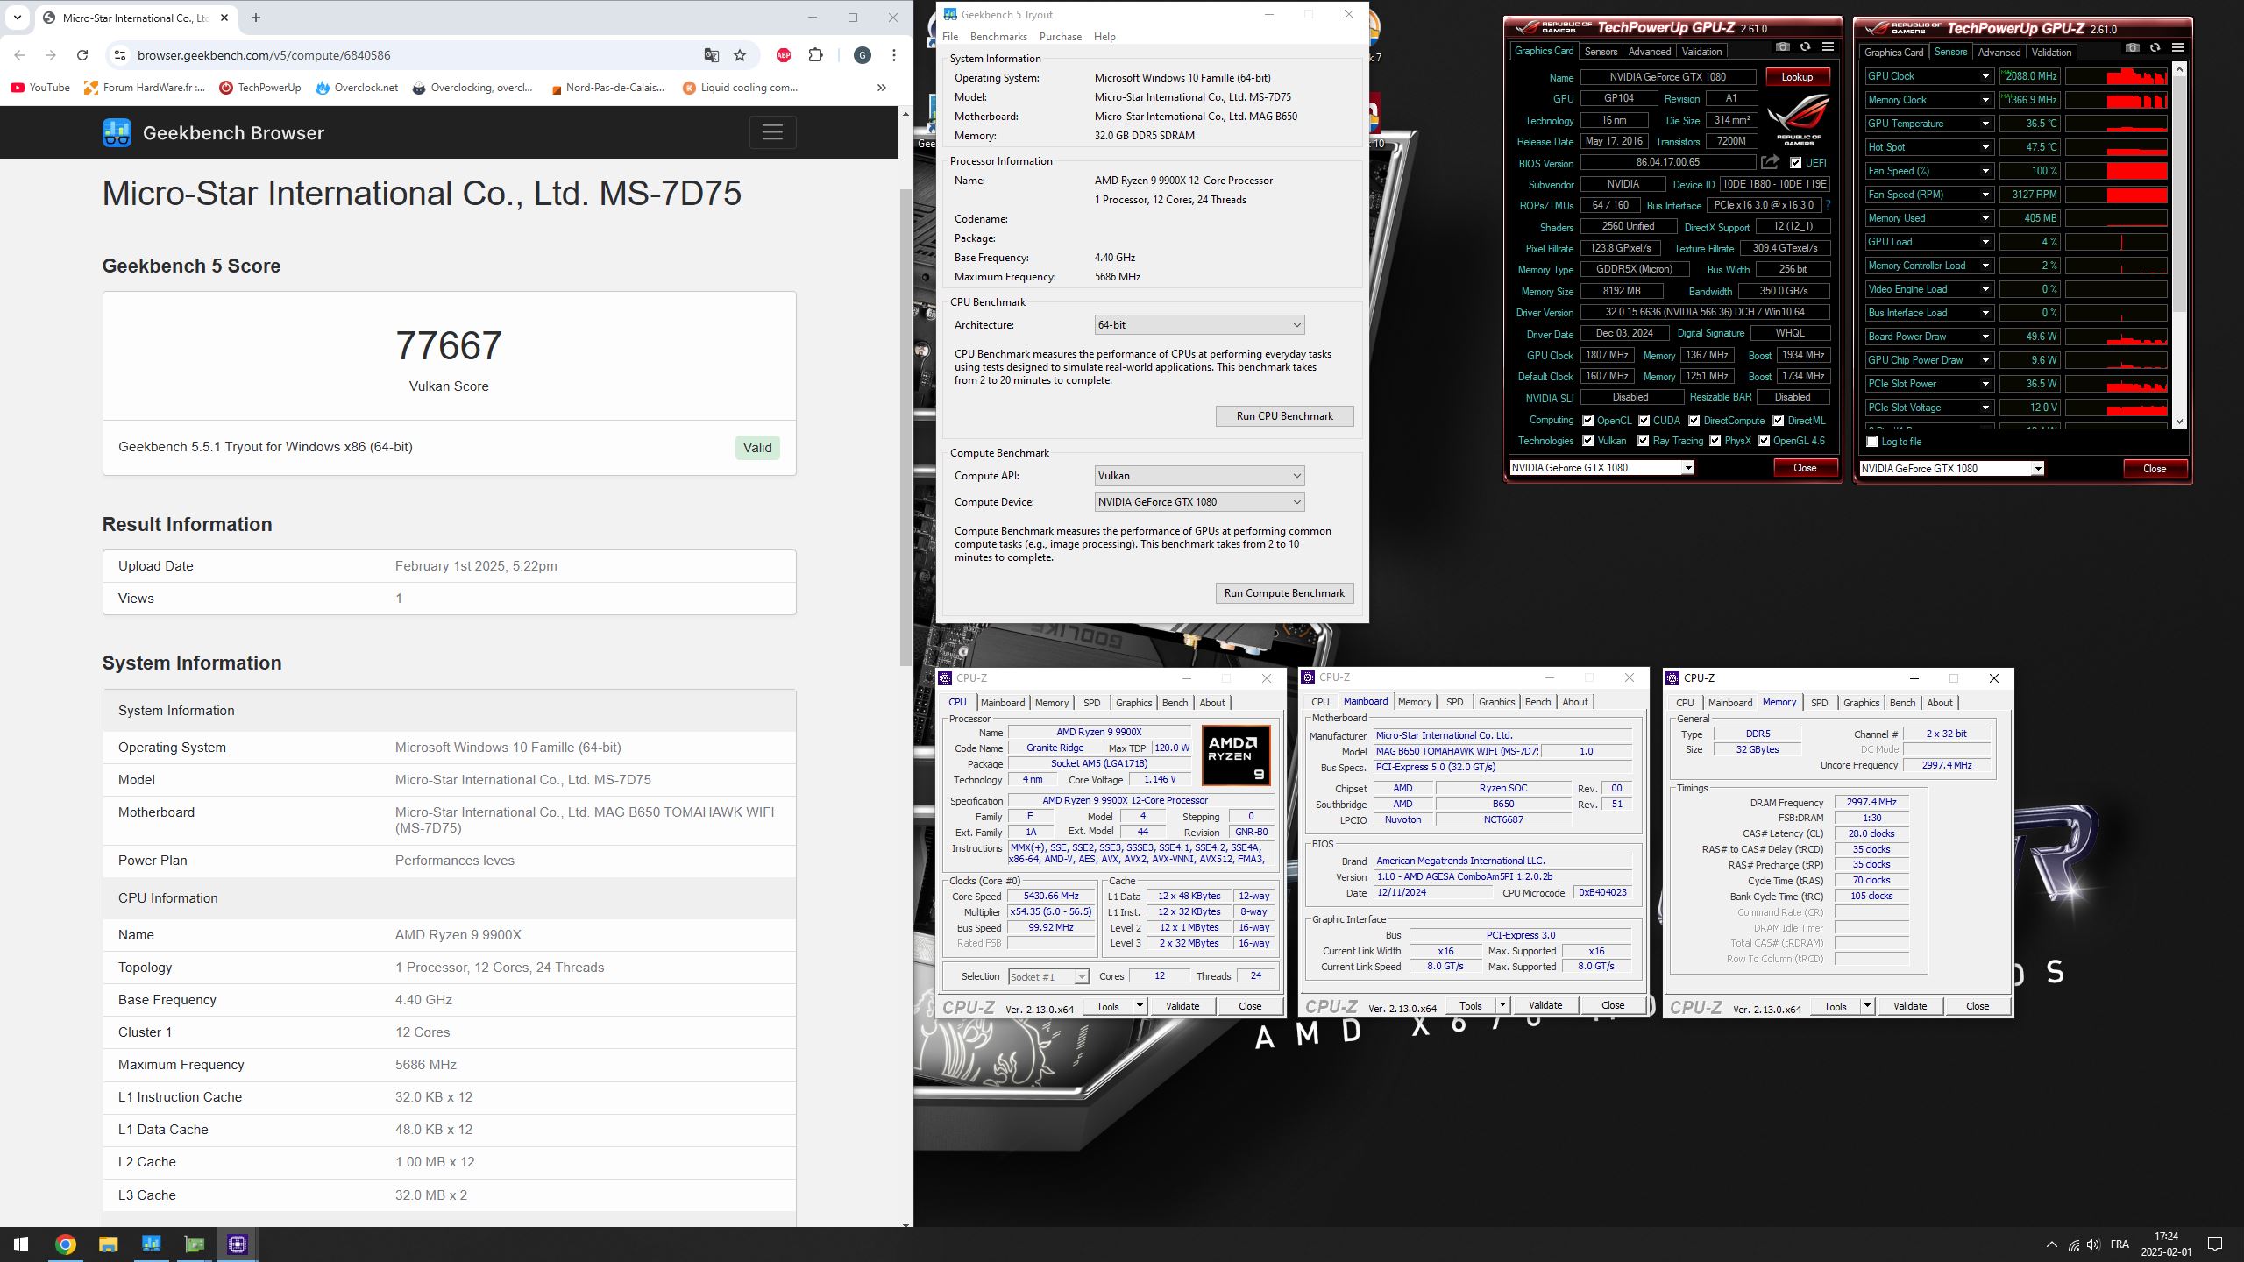Open the Fan Speed (RPM) sensor dropdown
This screenshot has height=1262, width=2244.
click(1985, 195)
